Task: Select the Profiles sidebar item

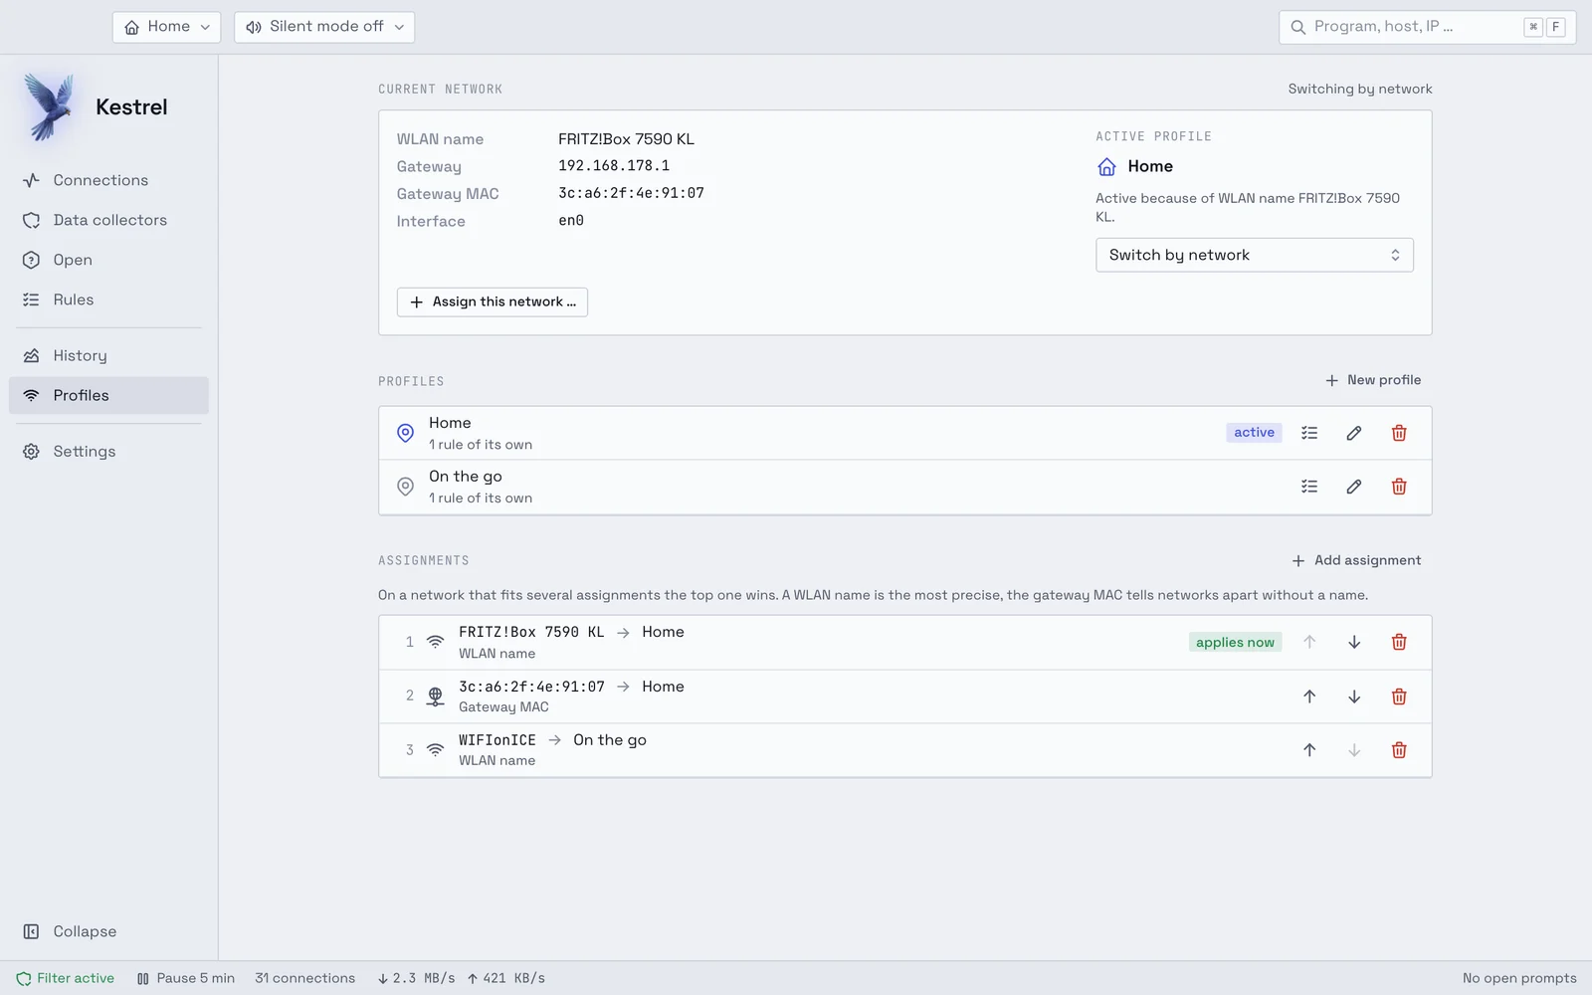Action: tap(108, 395)
